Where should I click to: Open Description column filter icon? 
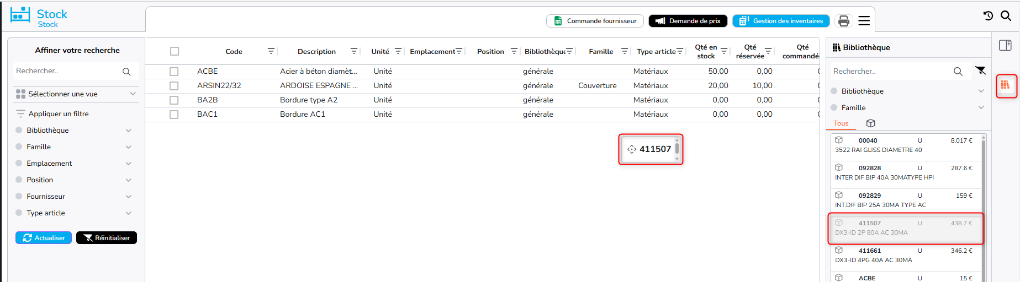(x=354, y=51)
